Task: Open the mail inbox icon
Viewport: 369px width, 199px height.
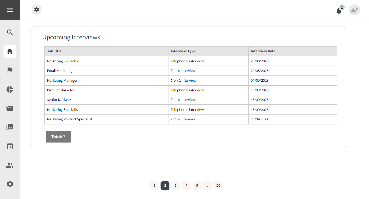Action: [x=10, y=108]
